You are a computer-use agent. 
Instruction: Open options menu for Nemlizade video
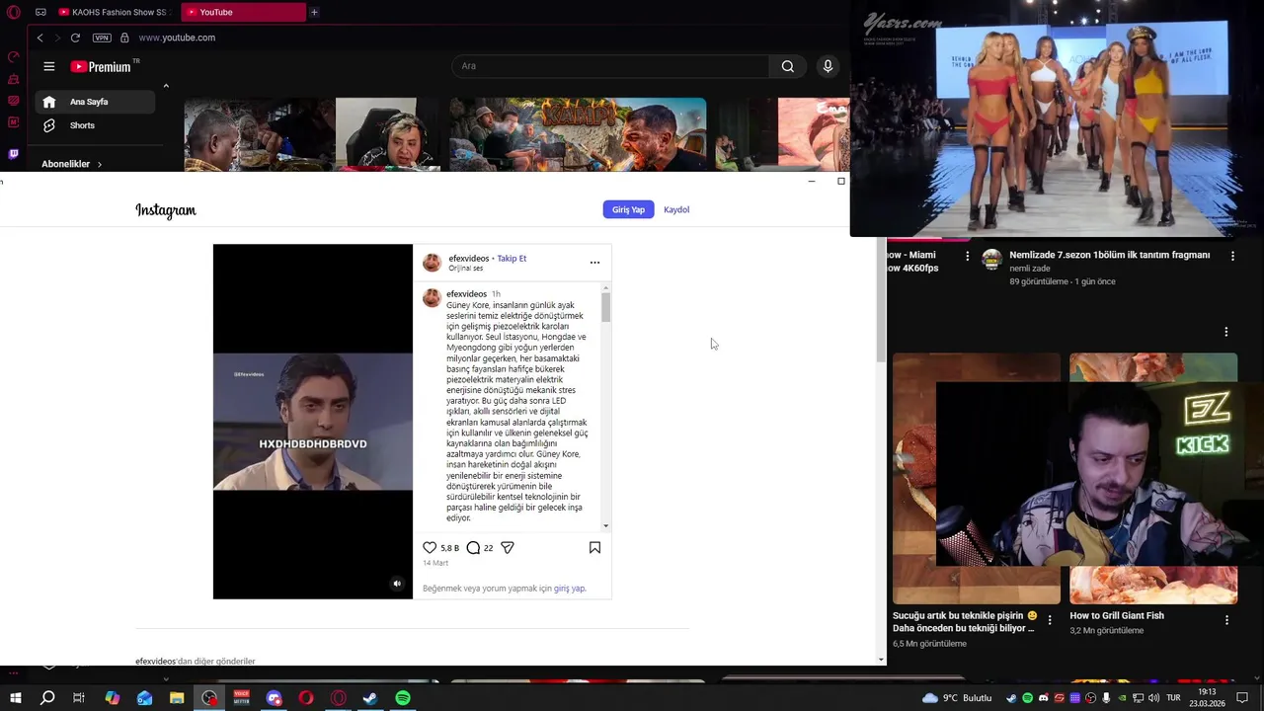click(1232, 256)
